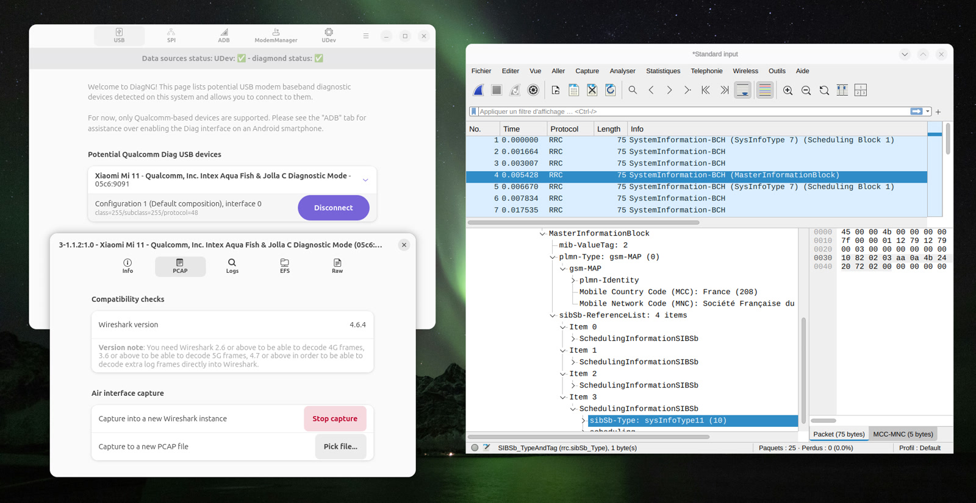Close capture file icon in Wireshark

click(x=592, y=90)
